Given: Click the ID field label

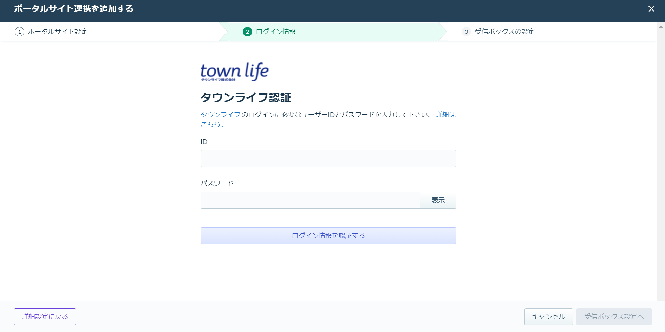Looking at the screenshot, I should (204, 142).
